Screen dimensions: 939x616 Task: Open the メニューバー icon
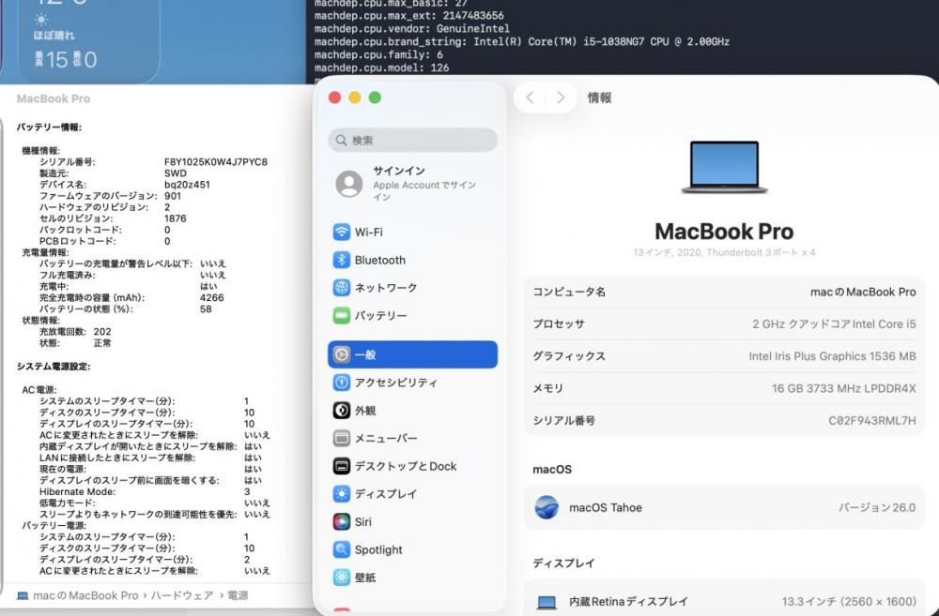click(x=342, y=439)
